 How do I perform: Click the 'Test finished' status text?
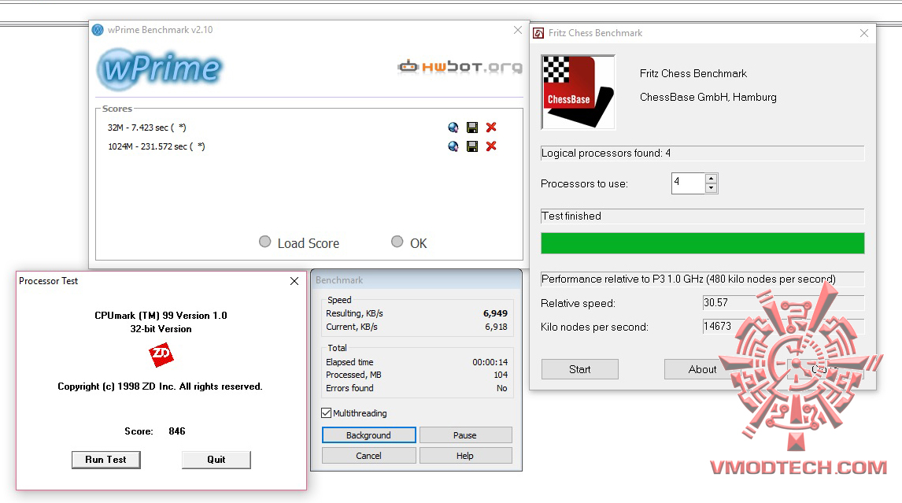[571, 216]
